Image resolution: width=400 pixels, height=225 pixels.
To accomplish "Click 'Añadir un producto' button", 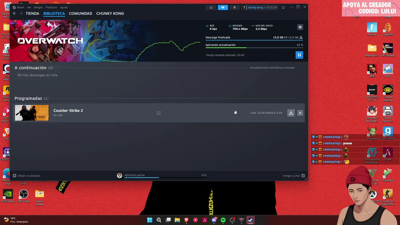I will tap(27, 176).
